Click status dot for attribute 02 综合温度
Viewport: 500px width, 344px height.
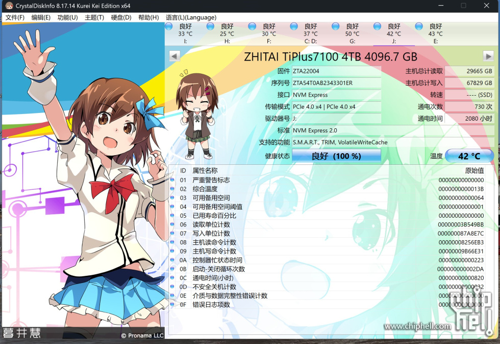(172, 189)
